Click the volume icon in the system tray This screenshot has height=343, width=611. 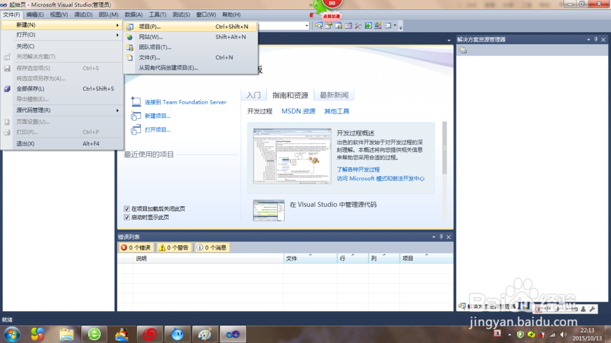563,334
